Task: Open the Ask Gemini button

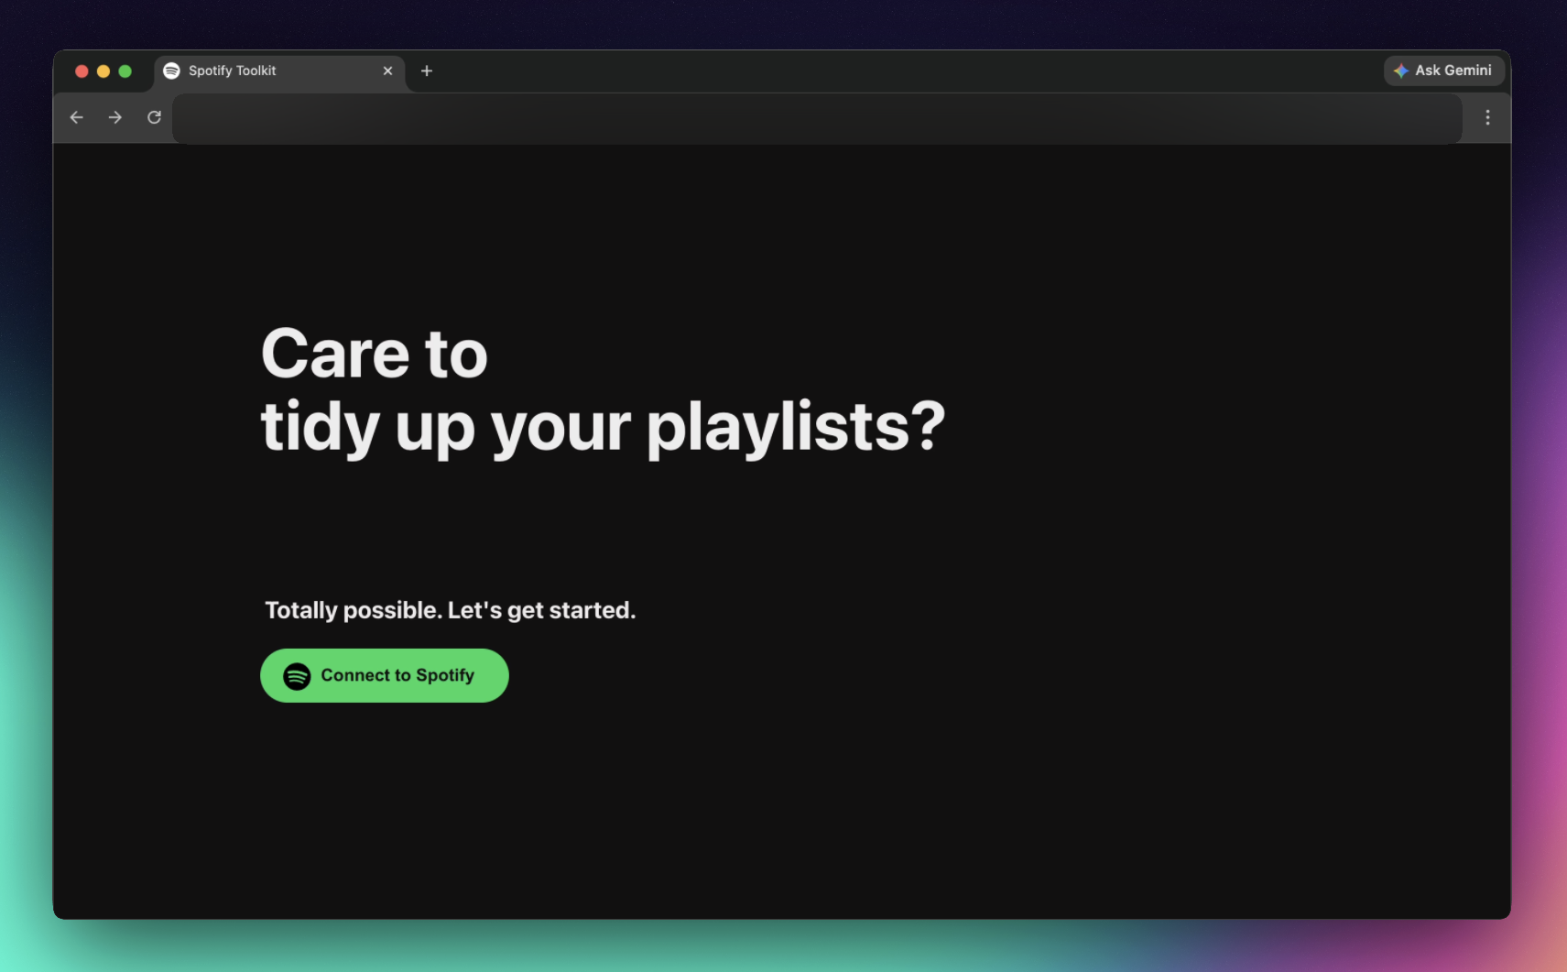Action: tap(1443, 71)
